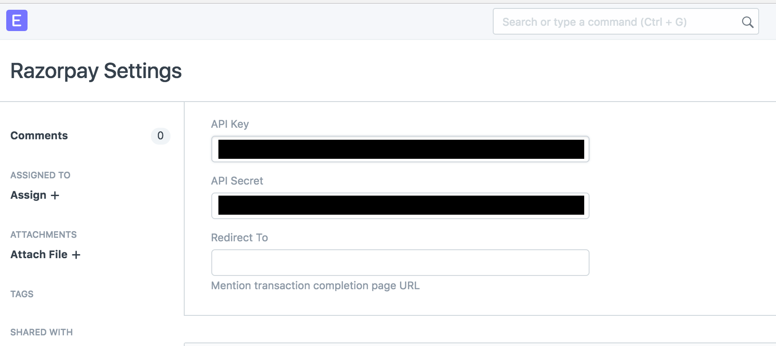Expand the ATTACHMENTS section
This screenshot has height=346, width=776.
coord(43,234)
